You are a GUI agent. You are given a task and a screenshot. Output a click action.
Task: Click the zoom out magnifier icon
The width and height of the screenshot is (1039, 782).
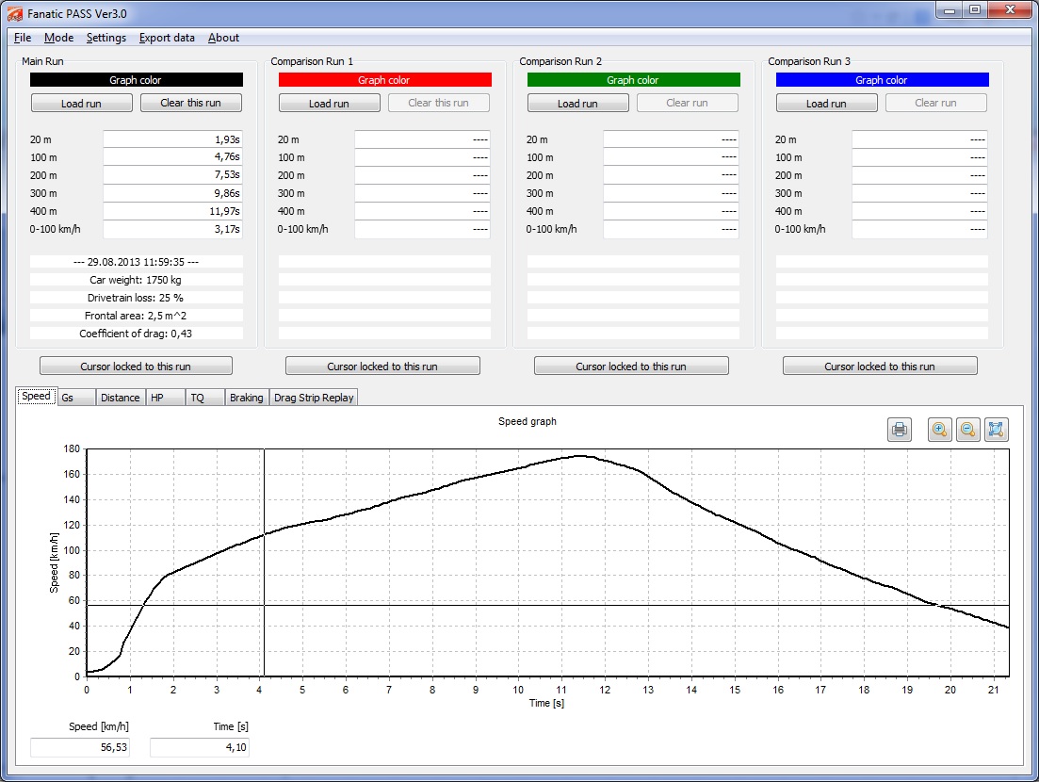(x=967, y=430)
